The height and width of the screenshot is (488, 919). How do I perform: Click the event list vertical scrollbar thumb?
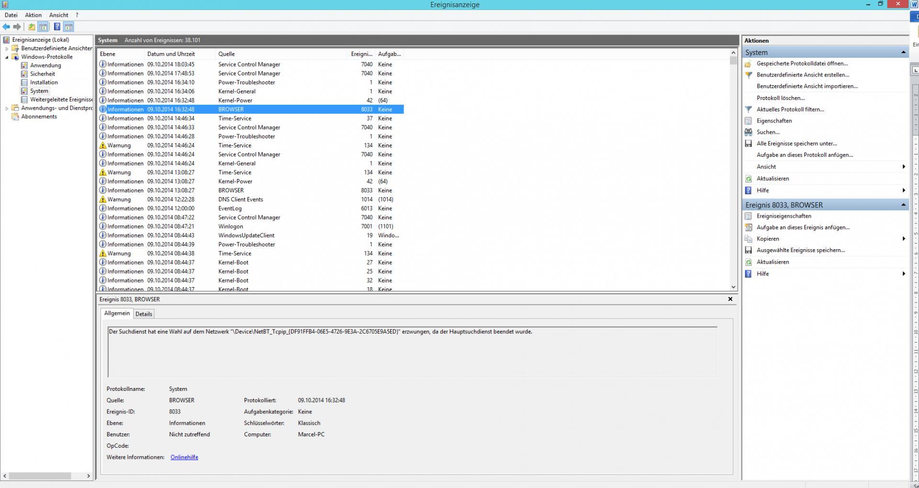(x=733, y=61)
